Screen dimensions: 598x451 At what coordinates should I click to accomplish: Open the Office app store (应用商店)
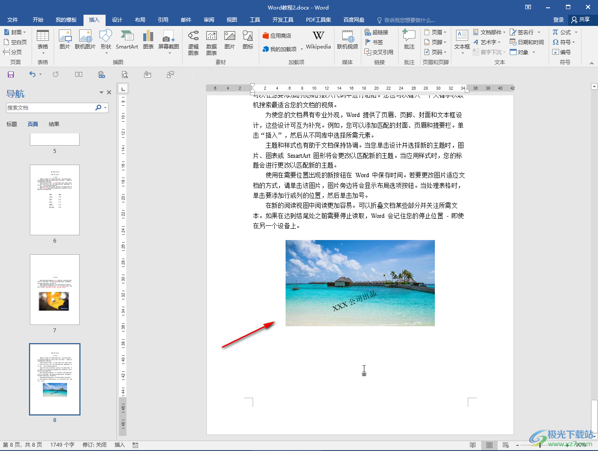tap(277, 36)
